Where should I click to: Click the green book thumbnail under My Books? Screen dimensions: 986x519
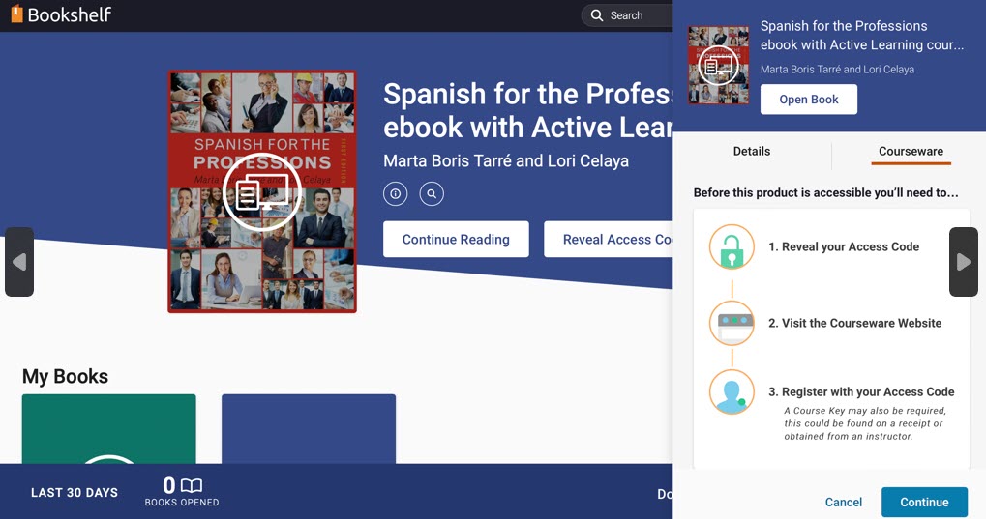tap(109, 428)
